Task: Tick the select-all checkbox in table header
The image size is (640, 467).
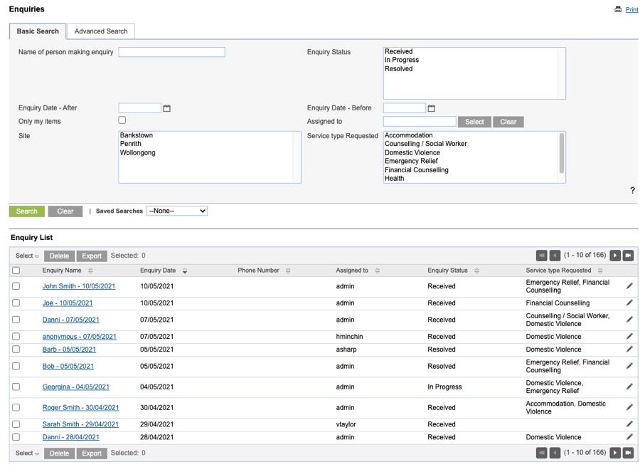Action: pyautogui.click(x=16, y=271)
